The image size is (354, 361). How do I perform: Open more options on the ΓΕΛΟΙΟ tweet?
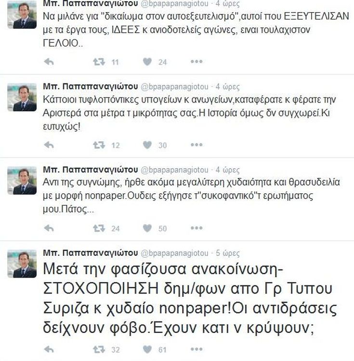[197, 62]
